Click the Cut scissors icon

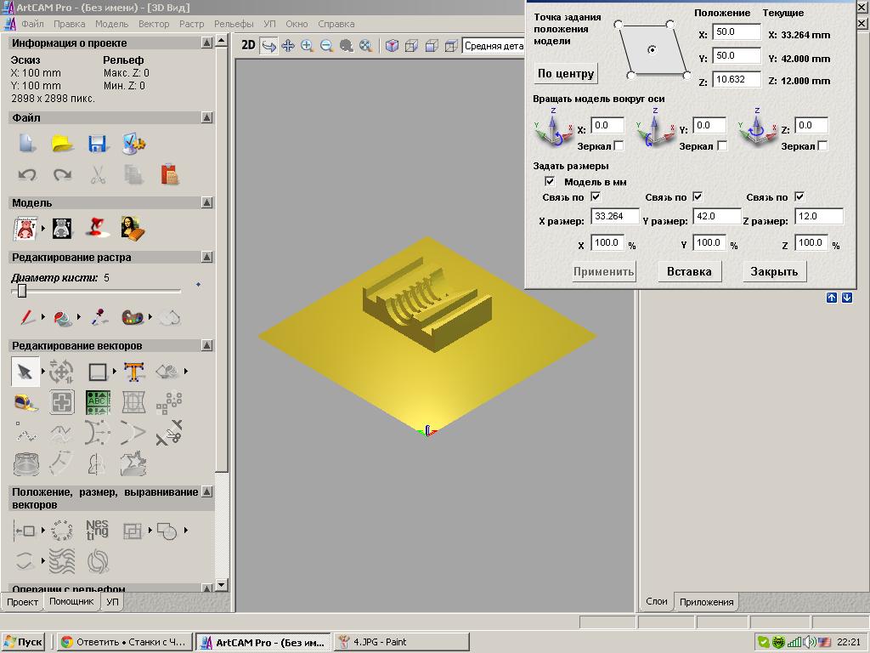point(99,175)
